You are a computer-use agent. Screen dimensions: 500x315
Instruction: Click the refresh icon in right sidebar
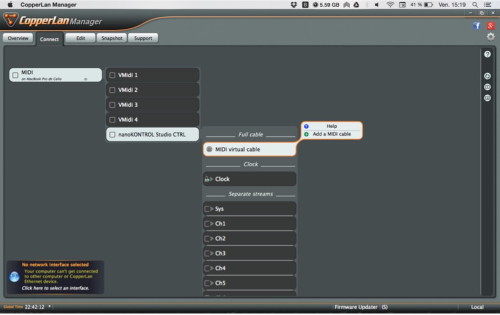(x=487, y=76)
